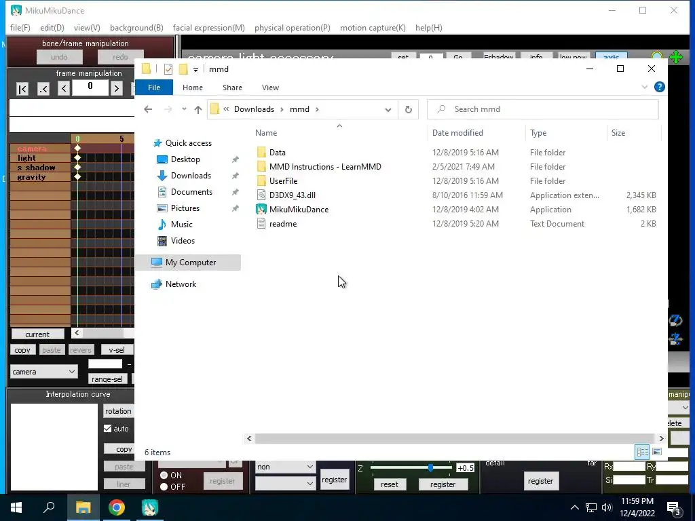
Task: Open Windows Start menu
Action: point(16,507)
